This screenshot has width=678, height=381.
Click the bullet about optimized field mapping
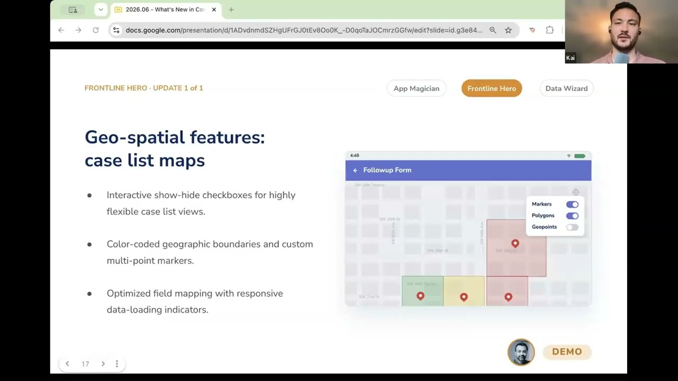195,302
